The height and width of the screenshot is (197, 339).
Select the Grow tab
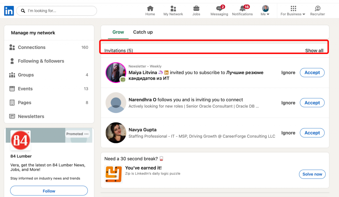point(118,32)
